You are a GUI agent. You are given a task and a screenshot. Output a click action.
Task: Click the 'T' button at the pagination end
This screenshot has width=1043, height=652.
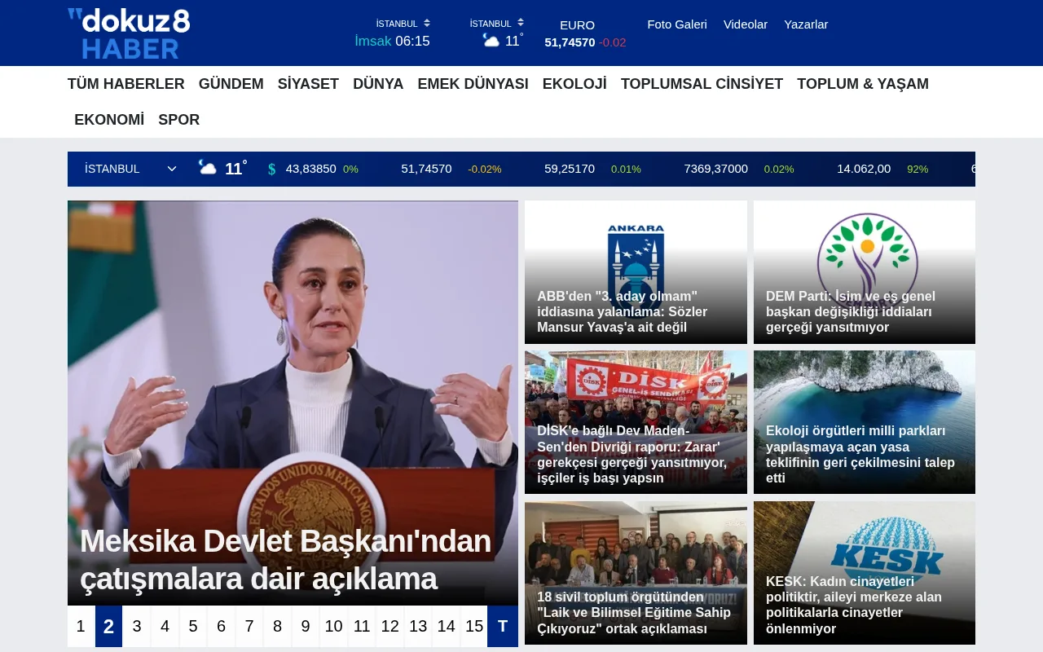pos(503,627)
